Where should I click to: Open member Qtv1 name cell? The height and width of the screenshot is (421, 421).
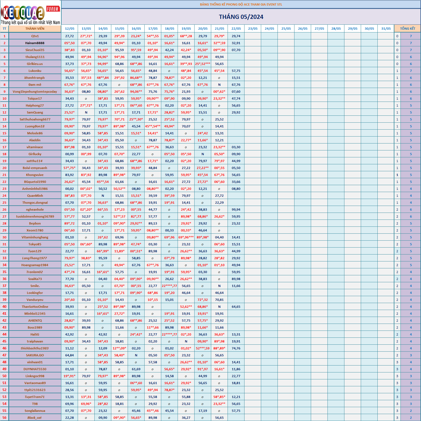point(35,36)
